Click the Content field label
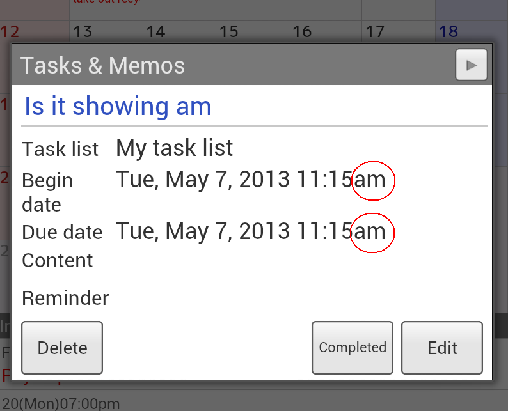 coord(58,260)
